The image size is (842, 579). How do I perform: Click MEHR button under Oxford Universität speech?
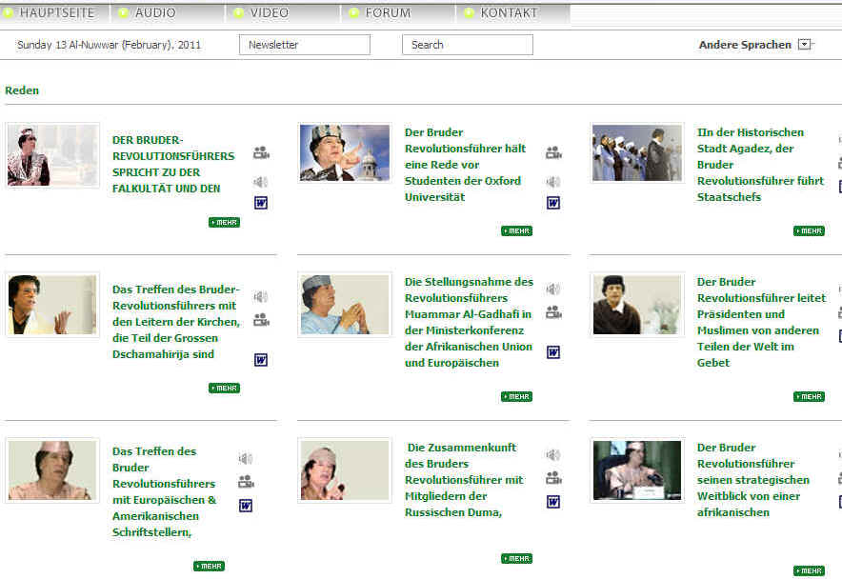click(x=517, y=230)
